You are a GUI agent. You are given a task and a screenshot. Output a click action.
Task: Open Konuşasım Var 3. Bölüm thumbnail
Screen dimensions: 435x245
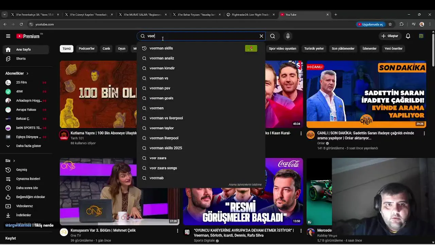point(120,192)
